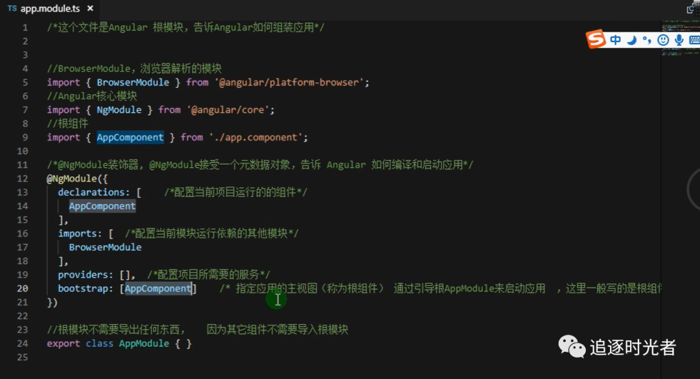This screenshot has width=700, height=379.
Task: Click 'NgModule' in the line 7 import
Action: [x=119, y=110]
